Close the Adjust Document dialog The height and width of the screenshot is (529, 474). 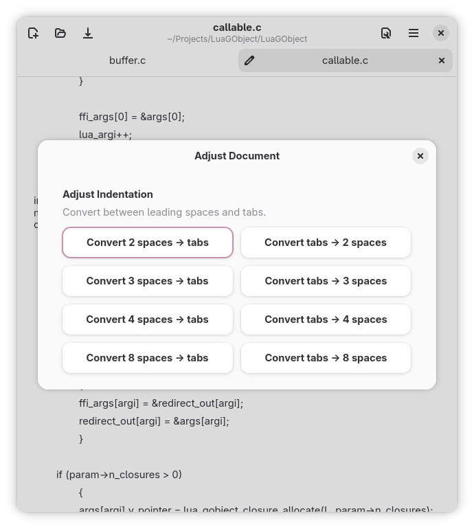click(420, 156)
